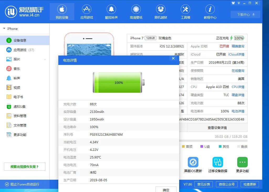269x192 pixels.
Task: Open the 工具箱 toolbox
Action: point(185,12)
